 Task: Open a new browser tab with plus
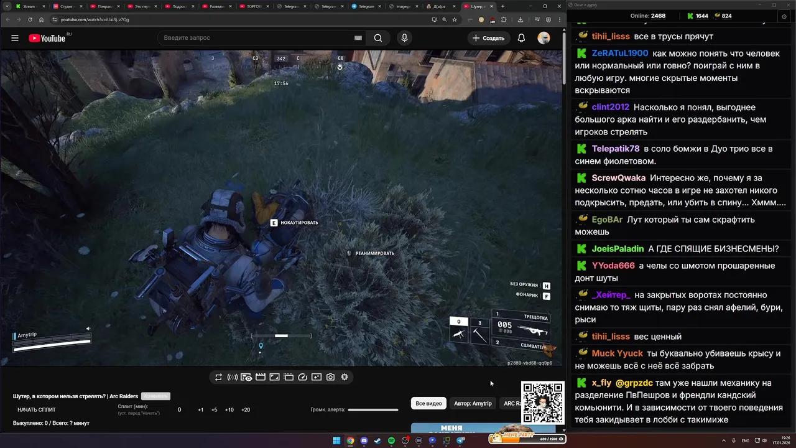tap(503, 6)
